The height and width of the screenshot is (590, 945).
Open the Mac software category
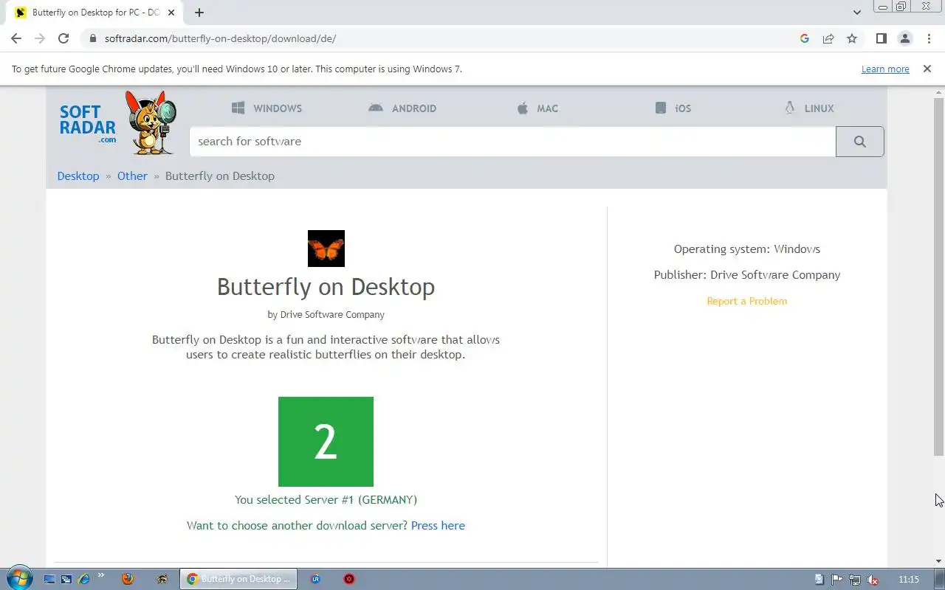537,108
